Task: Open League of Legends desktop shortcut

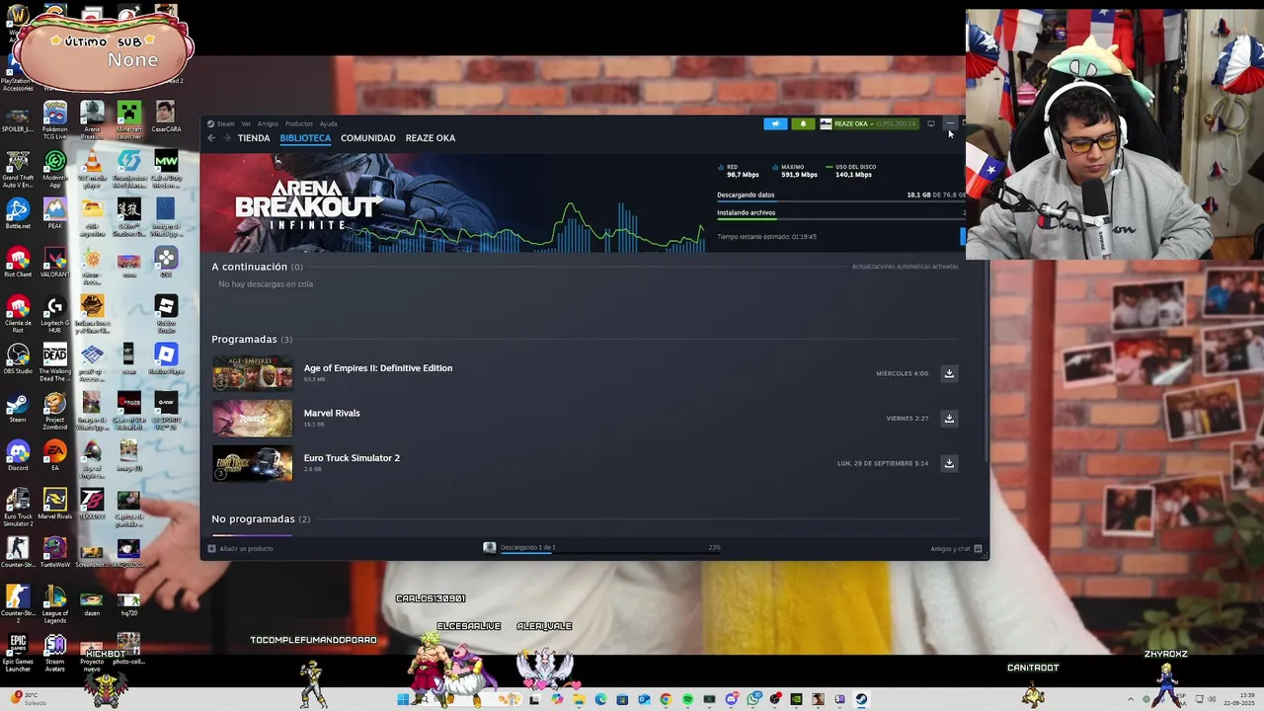Action: point(55,604)
